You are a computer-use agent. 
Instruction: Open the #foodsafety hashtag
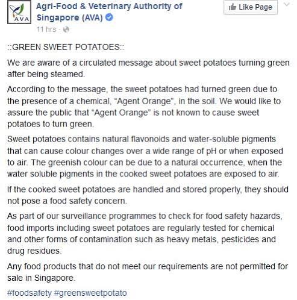coord(30,293)
